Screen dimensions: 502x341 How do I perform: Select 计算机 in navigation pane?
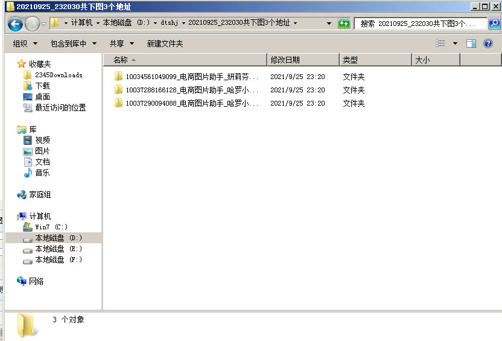40,217
